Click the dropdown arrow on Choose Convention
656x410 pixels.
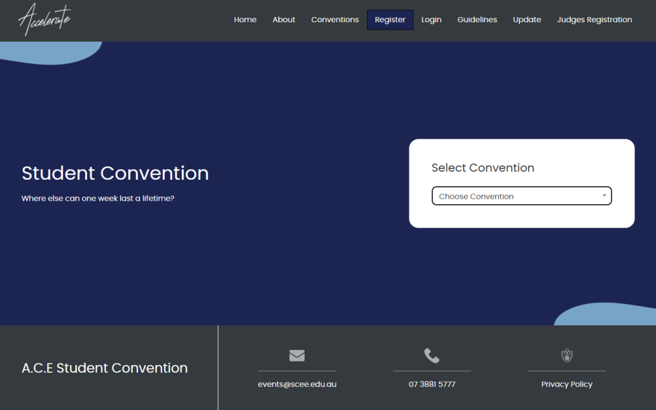coord(604,196)
